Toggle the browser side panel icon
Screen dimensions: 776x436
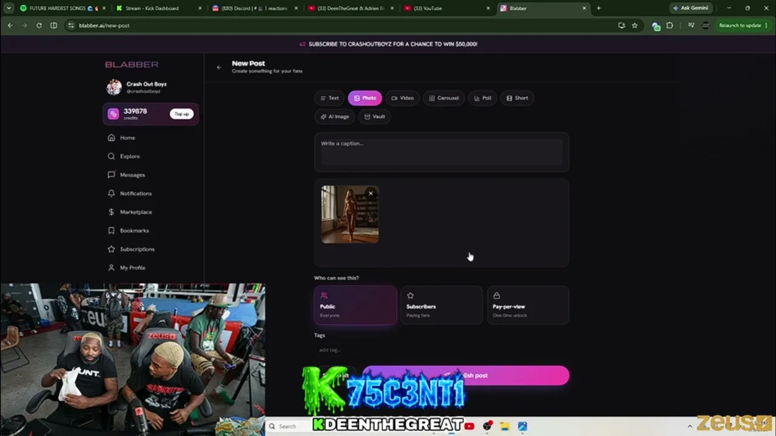[53, 25]
